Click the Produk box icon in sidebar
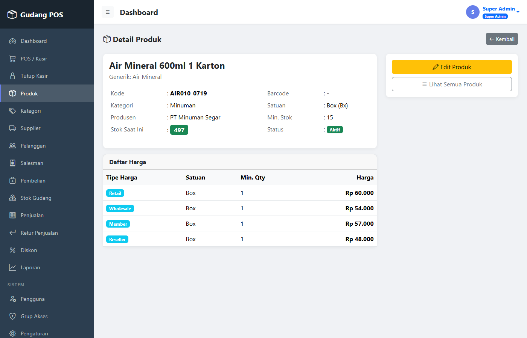Screen dimensions: 527x338 (x=12, y=93)
